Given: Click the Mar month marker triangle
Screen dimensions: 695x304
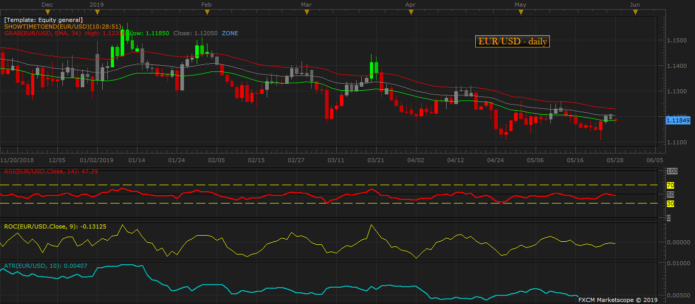Looking at the screenshot, I should click(306, 12).
